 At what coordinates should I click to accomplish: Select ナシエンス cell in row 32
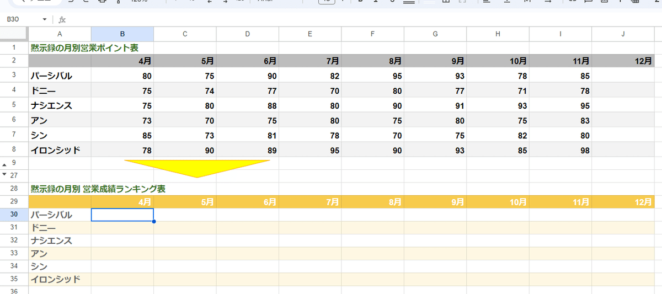click(60, 240)
